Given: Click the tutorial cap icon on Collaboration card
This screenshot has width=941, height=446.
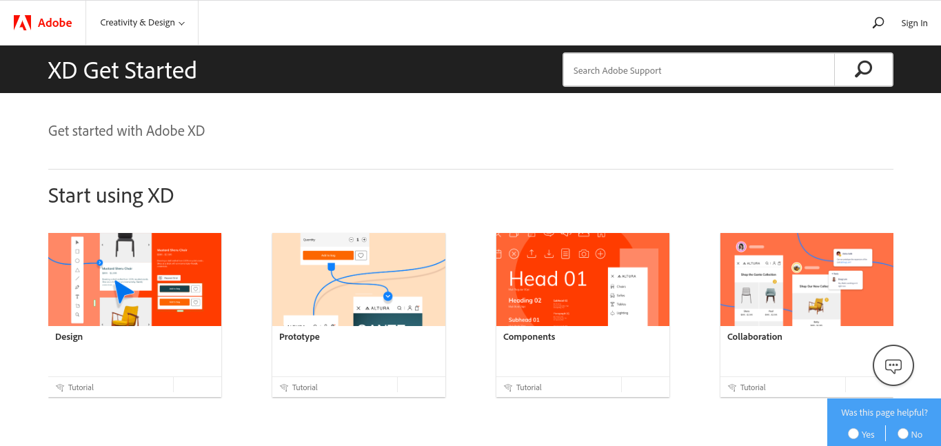Looking at the screenshot, I should 732,387.
